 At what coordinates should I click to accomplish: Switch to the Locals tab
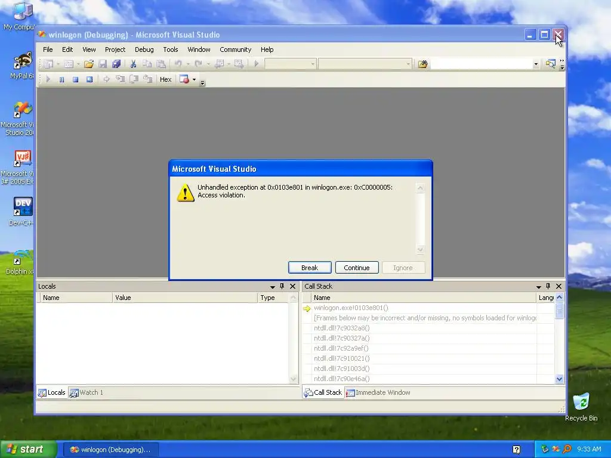[52, 392]
